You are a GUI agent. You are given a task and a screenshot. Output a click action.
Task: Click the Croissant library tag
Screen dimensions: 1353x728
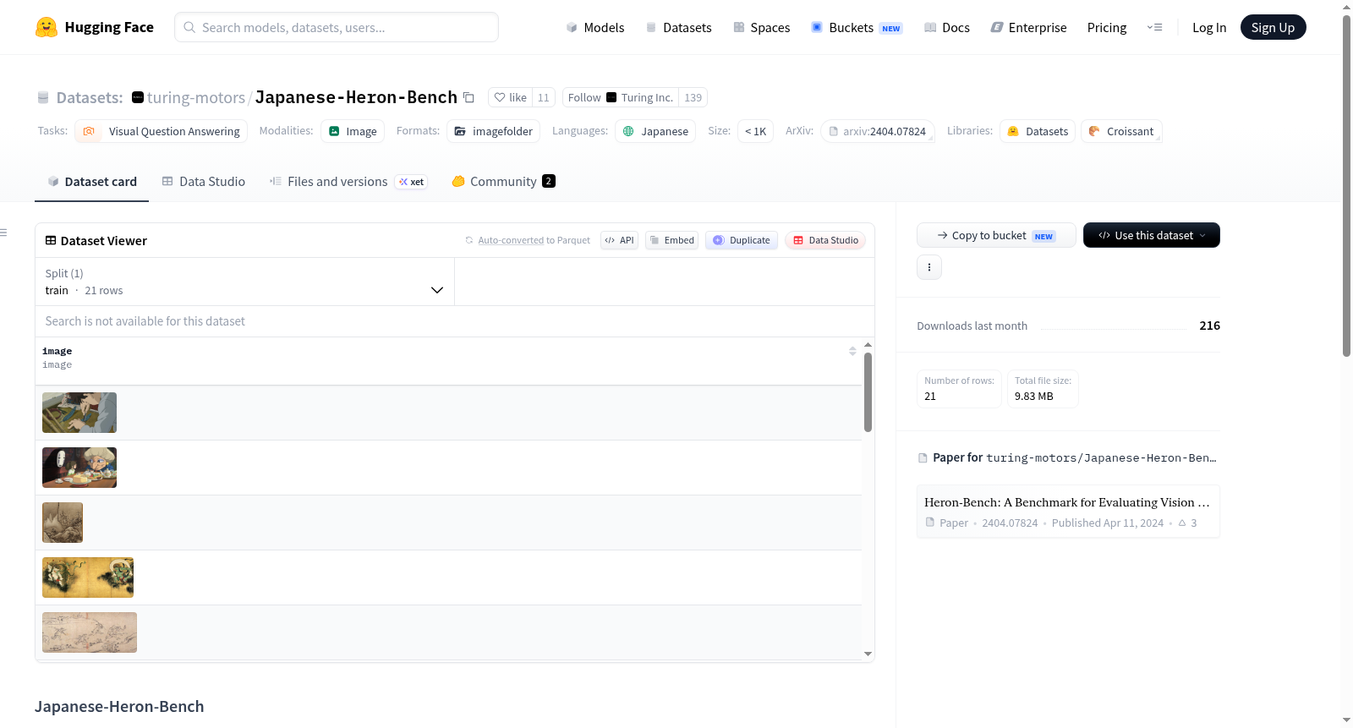point(1121,131)
